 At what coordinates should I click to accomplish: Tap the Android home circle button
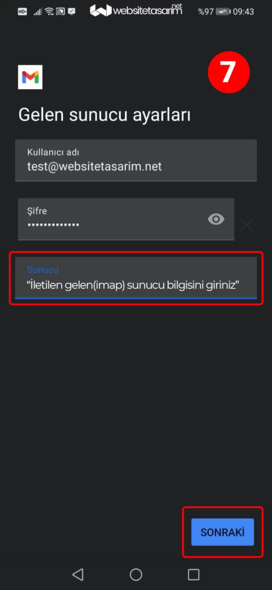tap(136, 574)
